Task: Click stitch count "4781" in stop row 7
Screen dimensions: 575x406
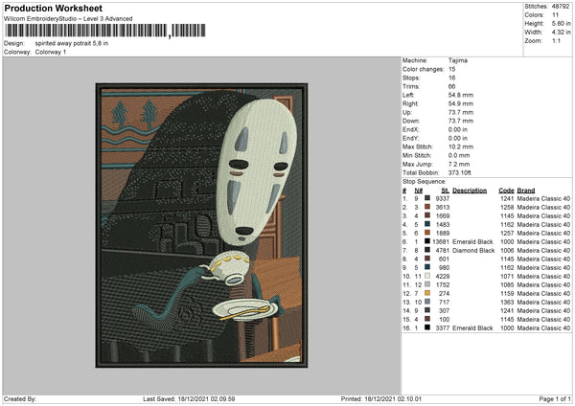Action: click(442, 250)
